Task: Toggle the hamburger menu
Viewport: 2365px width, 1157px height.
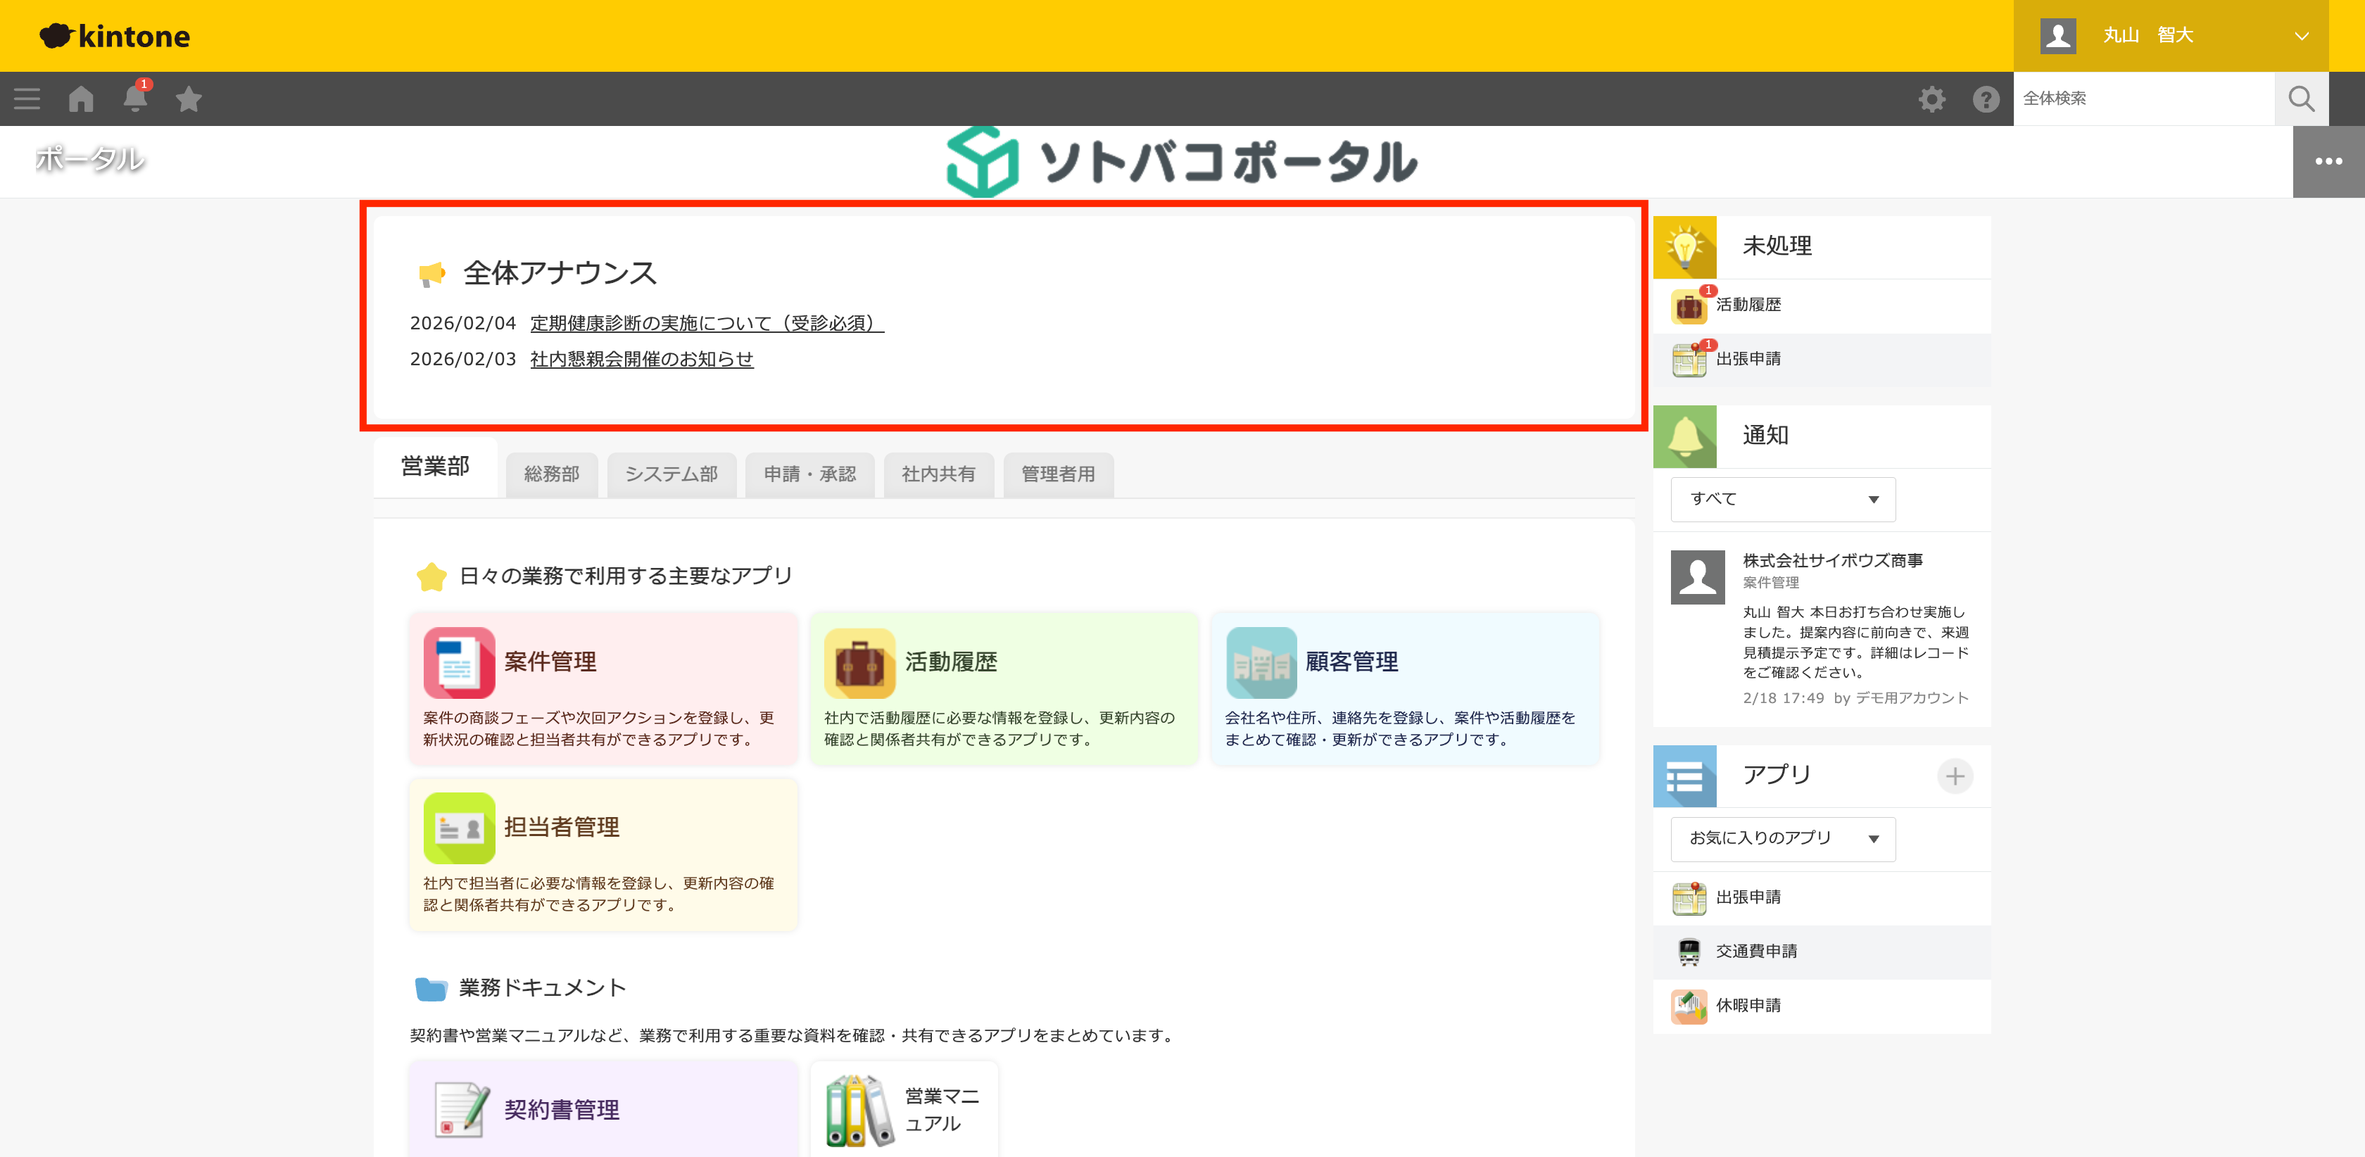Action: (27, 99)
